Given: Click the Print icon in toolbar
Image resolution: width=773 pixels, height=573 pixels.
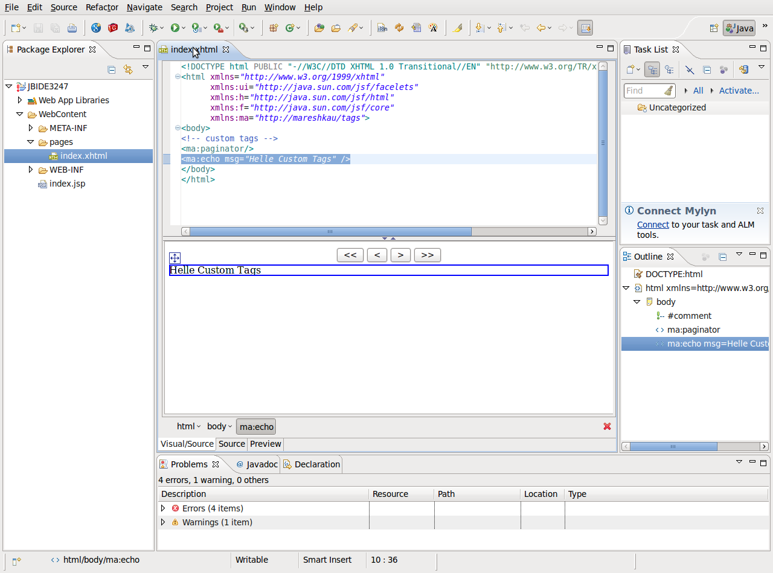Looking at the screenshot, I should (72, 28).
